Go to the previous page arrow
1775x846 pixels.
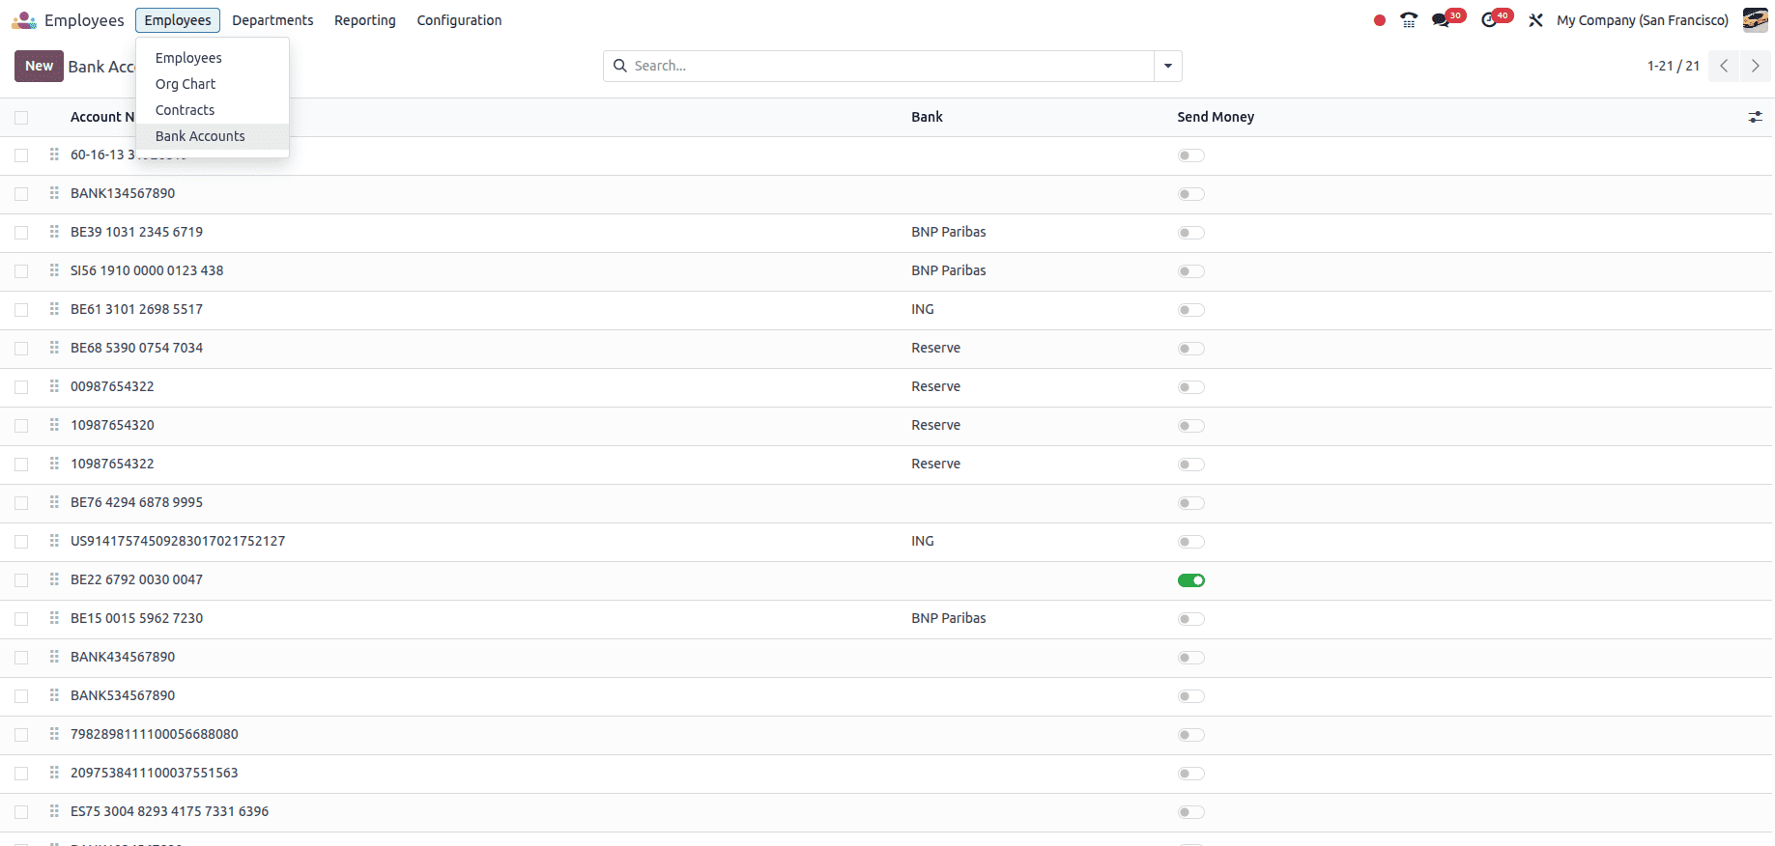(1724, 66)
